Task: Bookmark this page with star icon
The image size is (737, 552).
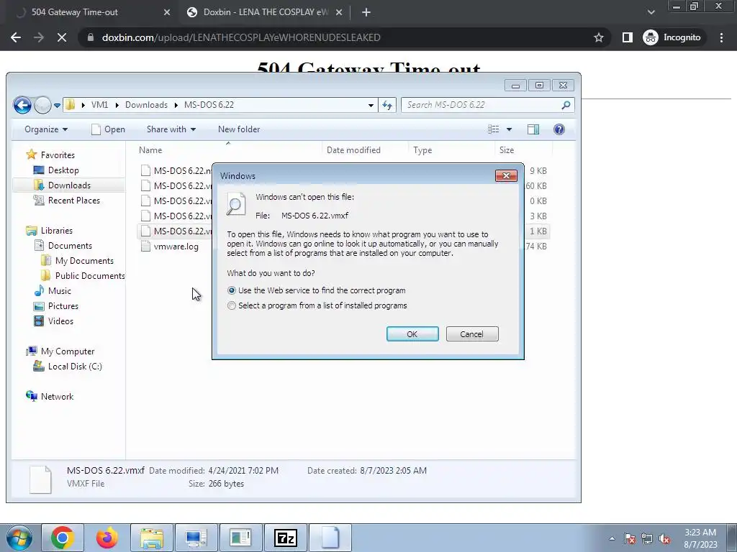Action: 598,37
